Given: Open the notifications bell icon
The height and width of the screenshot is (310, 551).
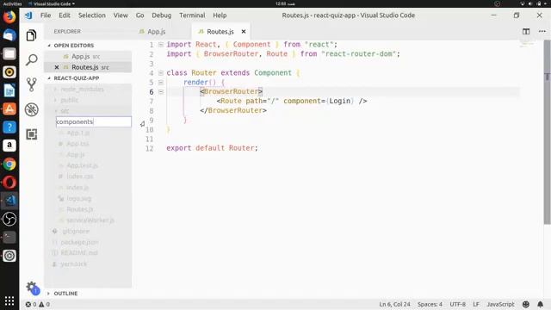Looking at the screenshot, I should (541, 304).
